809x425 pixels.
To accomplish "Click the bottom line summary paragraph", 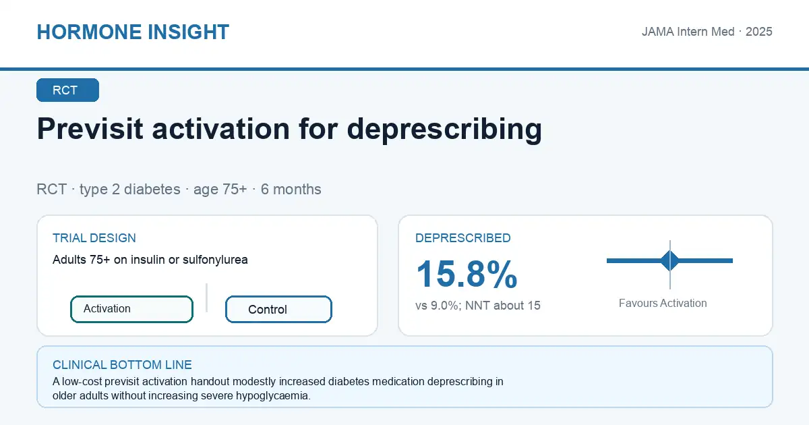I will pyautogui.click(x=278, y=389).
